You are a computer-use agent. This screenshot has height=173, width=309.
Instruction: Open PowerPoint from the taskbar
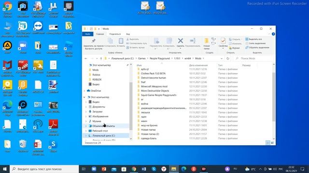[x=104, y=169]
